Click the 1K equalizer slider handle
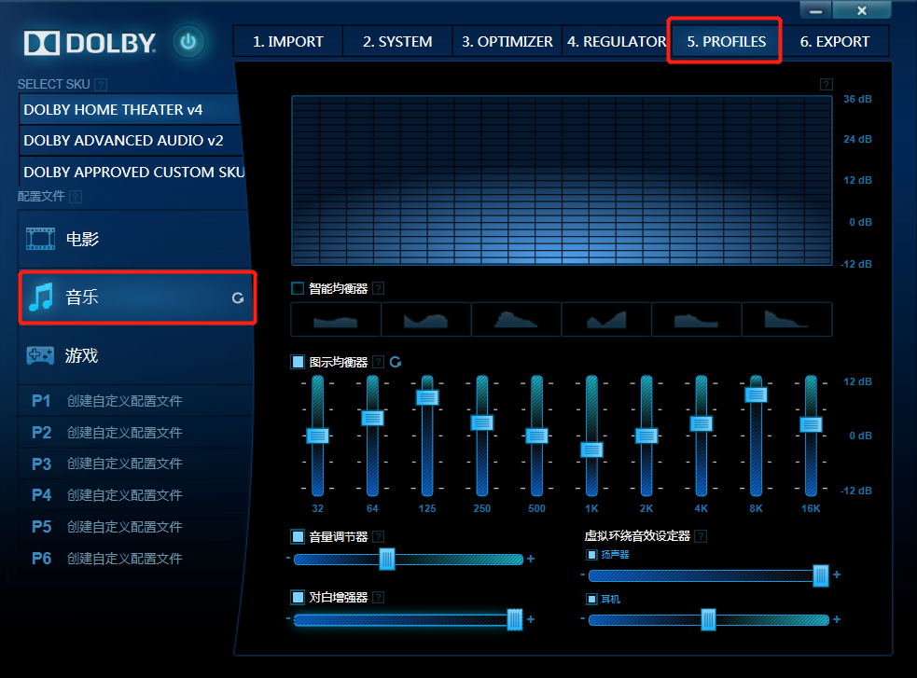Image resolution: width=917 pixels, height=678 pixels. click(x=591, y=450)
